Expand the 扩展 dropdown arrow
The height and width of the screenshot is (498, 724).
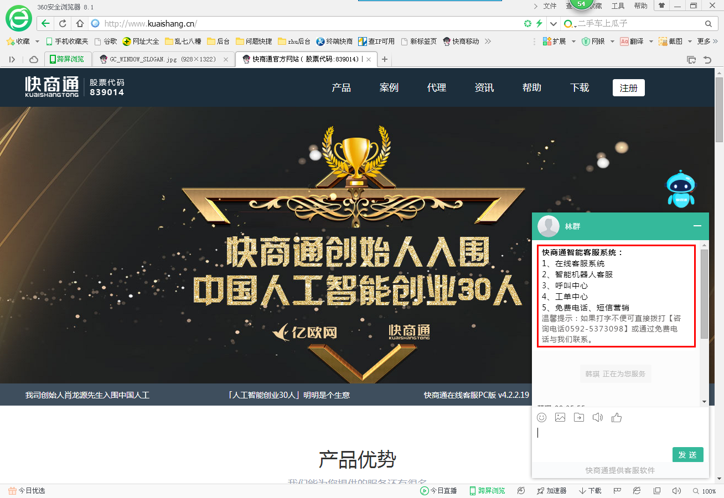point(573,41)
